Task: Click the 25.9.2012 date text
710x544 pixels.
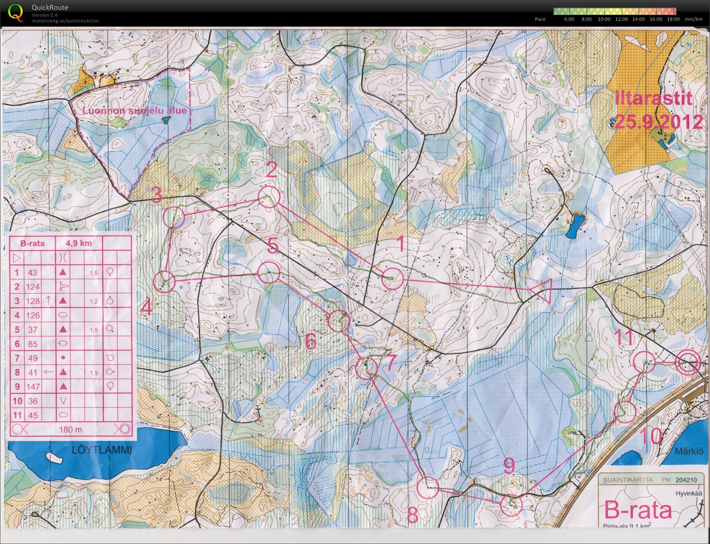Action: point(659,122)
